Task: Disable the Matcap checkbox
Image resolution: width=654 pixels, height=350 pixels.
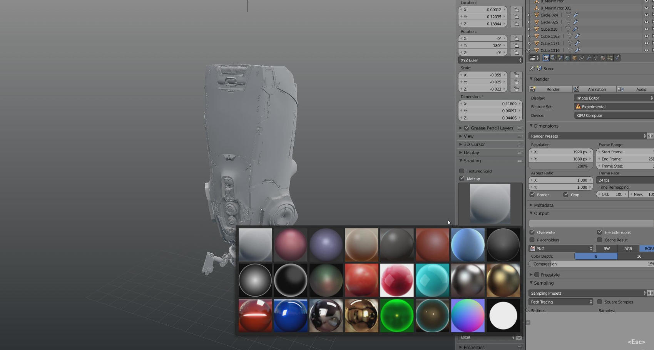Action: (462, 179)
